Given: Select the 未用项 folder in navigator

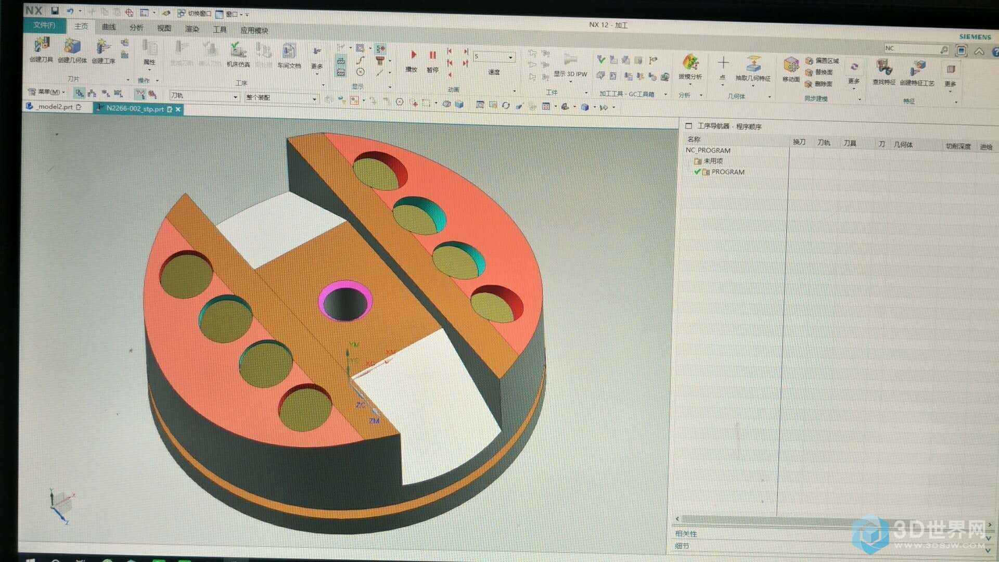Looking at the screenshot, I should pyautogui.click(x=709, y=161).
